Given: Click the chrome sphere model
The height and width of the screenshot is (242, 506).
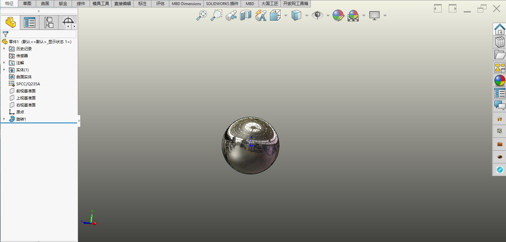Looking at the screenshot, I should [251, 145].
